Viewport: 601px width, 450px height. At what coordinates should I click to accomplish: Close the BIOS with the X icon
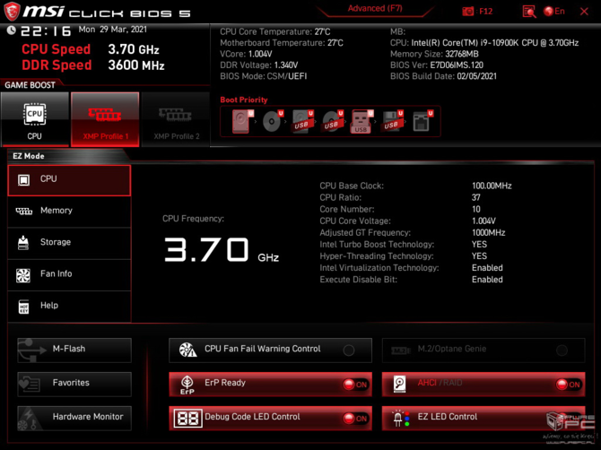click(x=584, y=12)
